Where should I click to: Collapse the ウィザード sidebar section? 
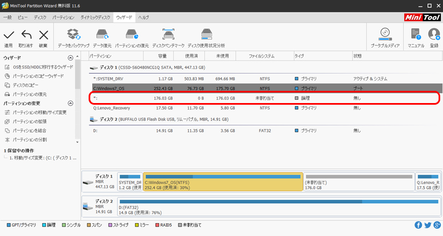(x=70, y=58)
